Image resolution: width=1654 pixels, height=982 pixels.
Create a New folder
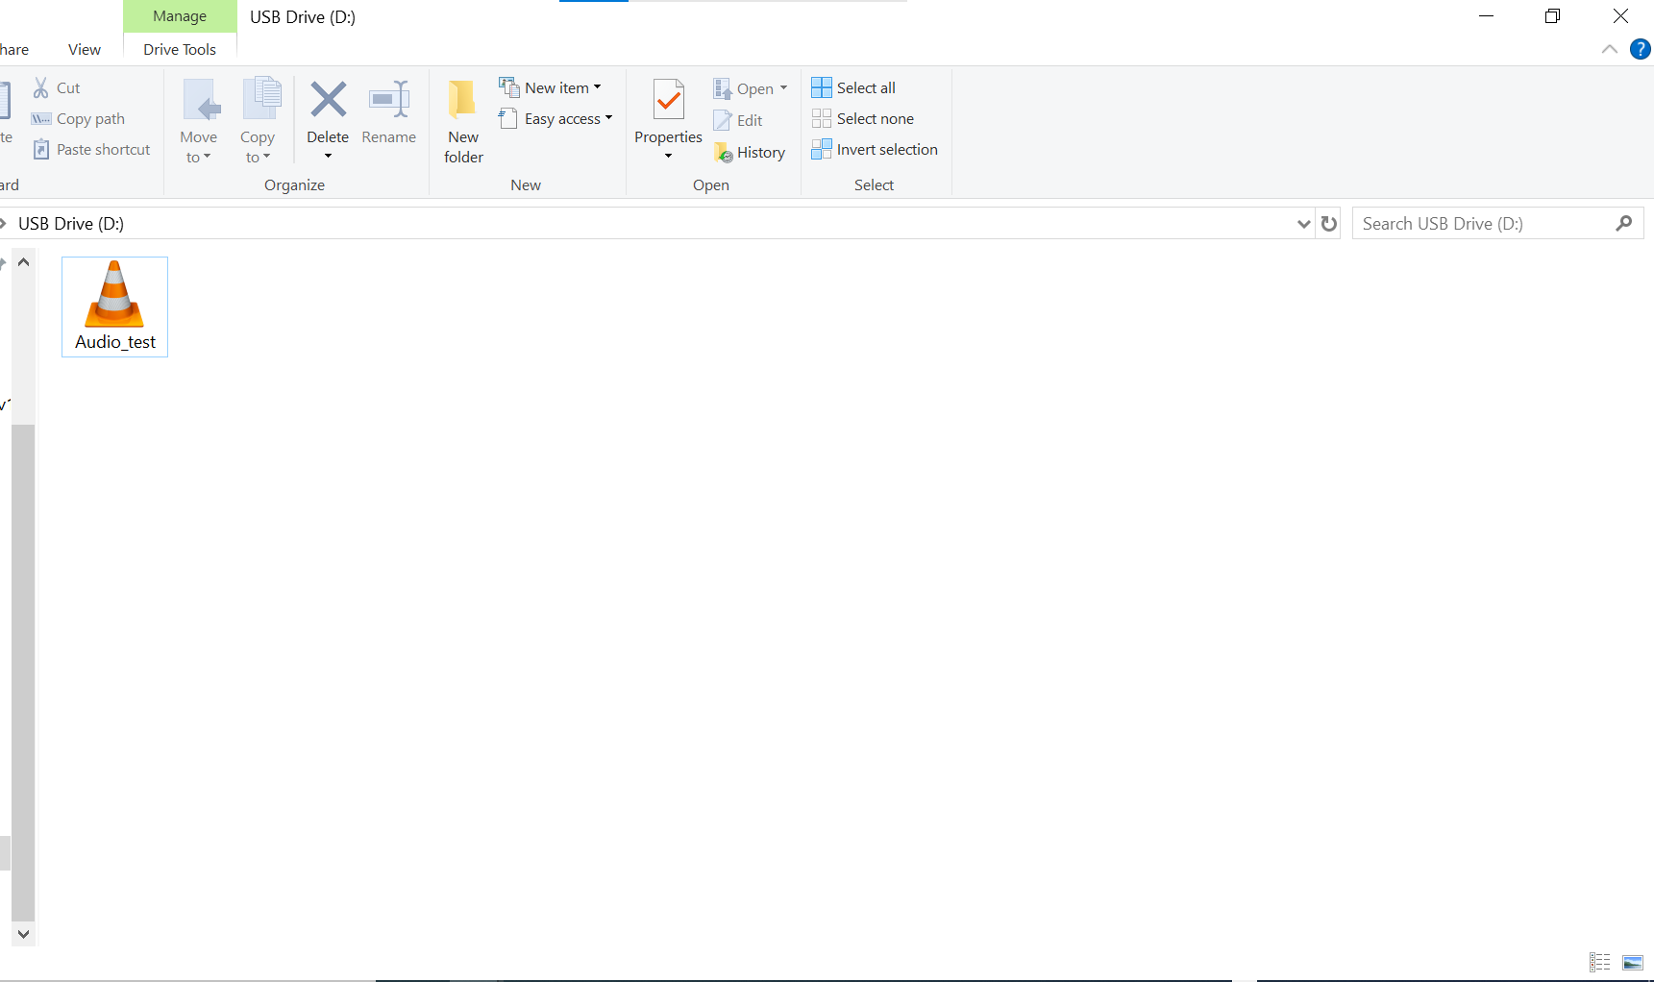462,120
